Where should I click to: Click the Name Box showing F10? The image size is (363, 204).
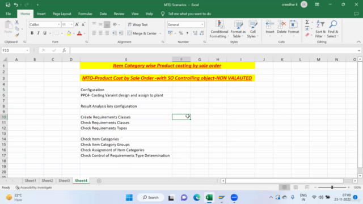[15, 50]
